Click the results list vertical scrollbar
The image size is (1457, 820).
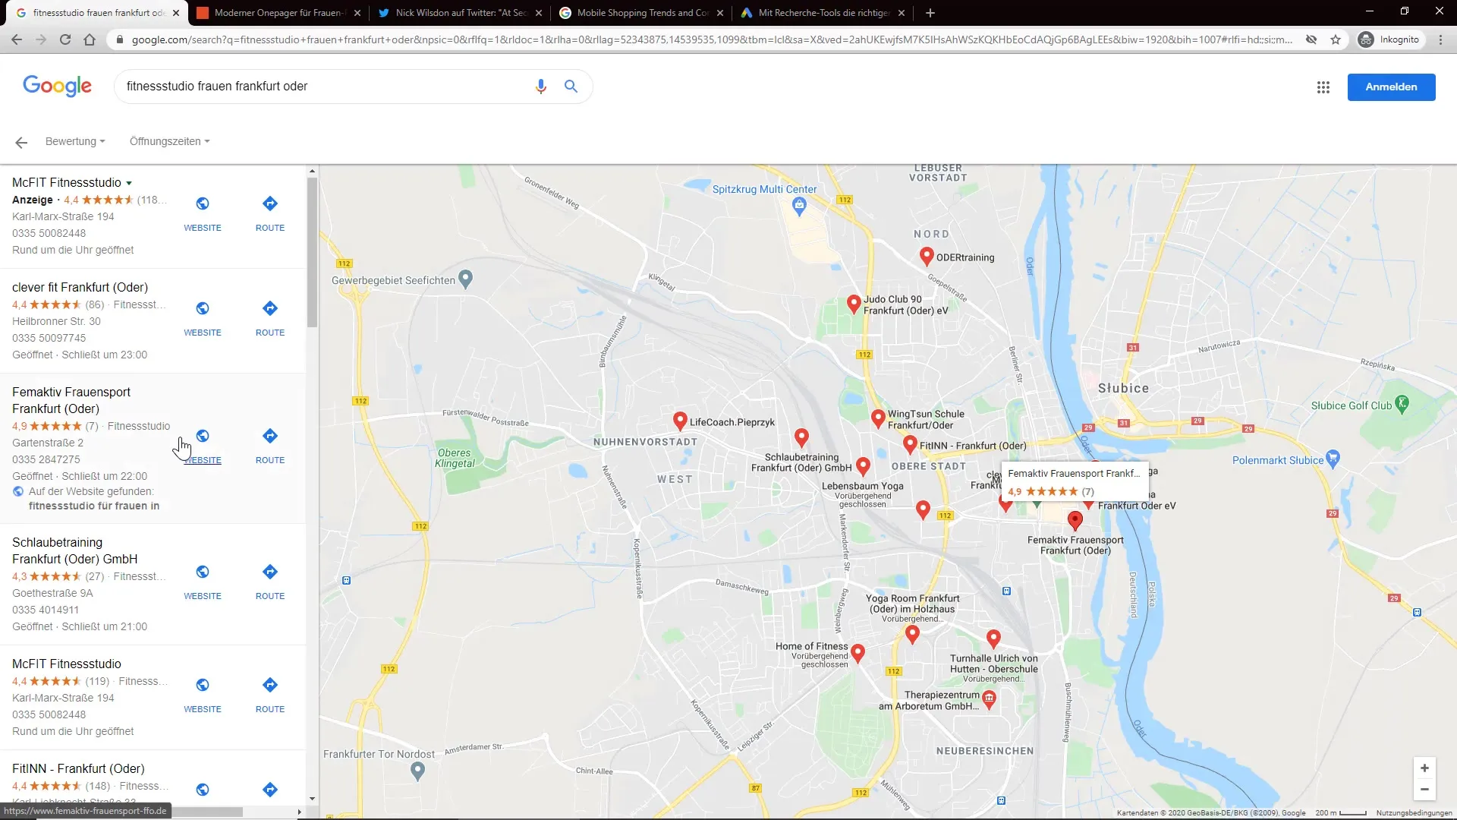[x=312, y=252]
